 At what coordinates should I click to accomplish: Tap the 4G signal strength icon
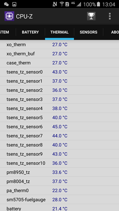77,4
